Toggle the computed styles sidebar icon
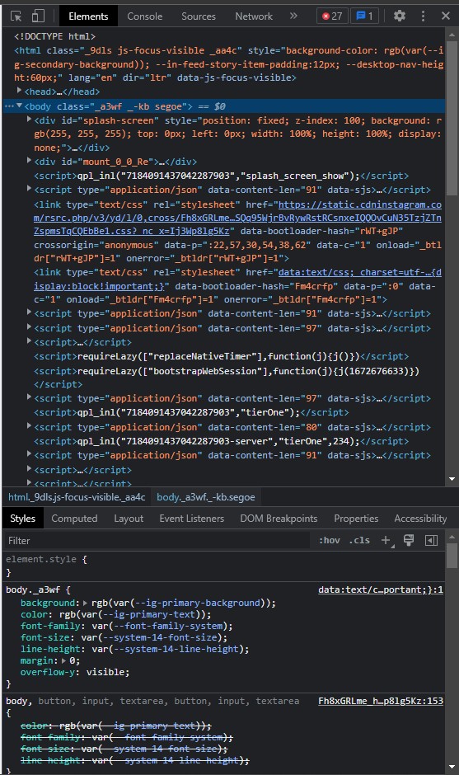 point(431,540)
